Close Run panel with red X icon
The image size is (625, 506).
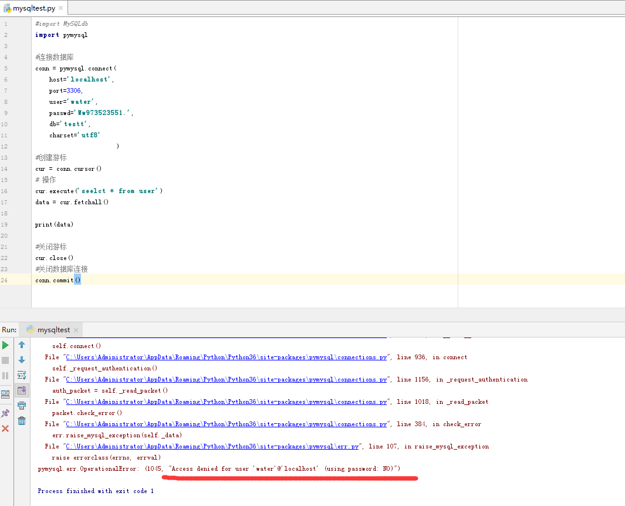[x=6, y=429]
